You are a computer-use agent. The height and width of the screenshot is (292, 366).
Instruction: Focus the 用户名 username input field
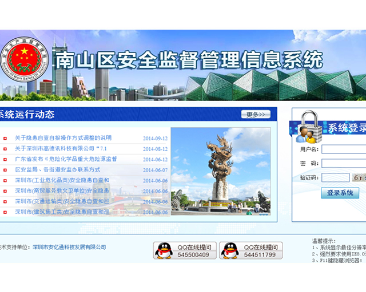click(x=344, y=149)
